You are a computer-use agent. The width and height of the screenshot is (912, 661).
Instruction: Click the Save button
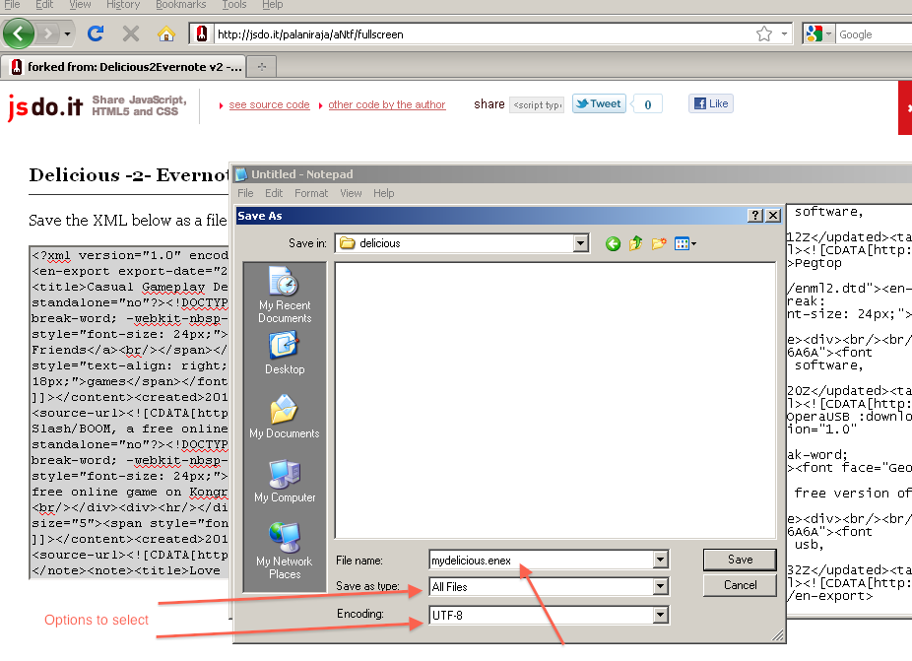pos(740,560)
